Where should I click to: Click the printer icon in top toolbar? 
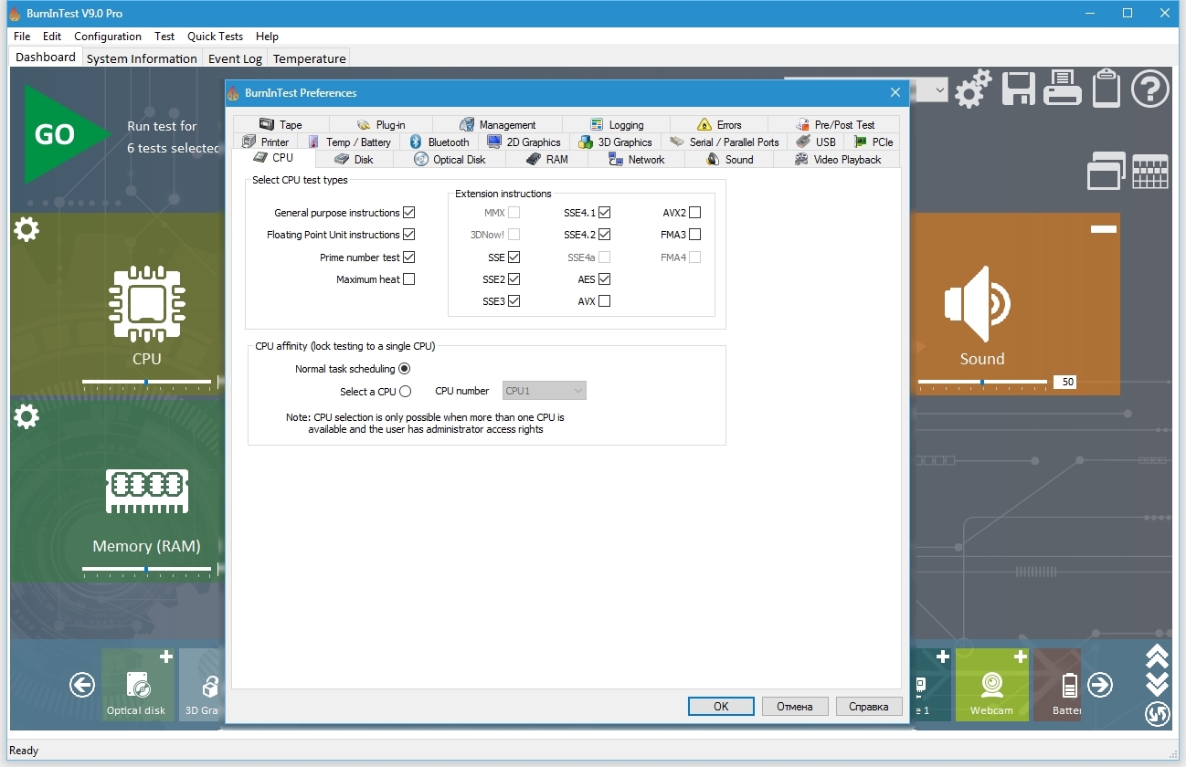pos(1063,89)
